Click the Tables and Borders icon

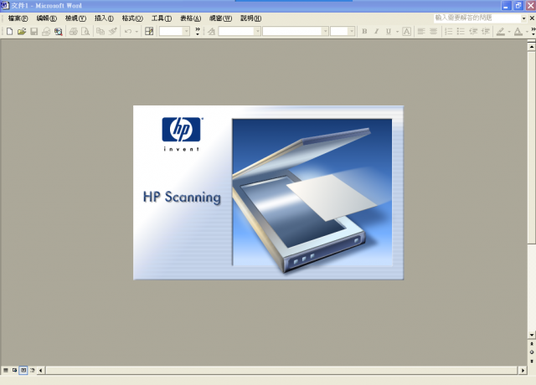pos(149,32)
